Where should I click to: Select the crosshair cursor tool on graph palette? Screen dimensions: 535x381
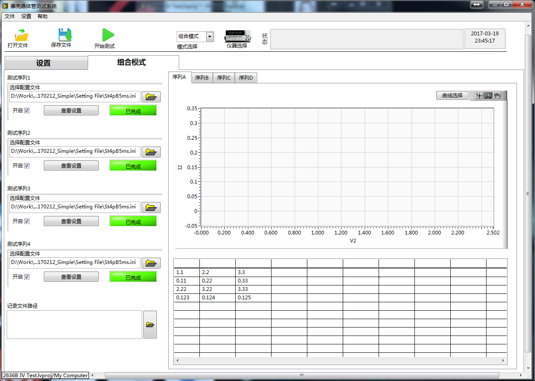tap(479, 96)
